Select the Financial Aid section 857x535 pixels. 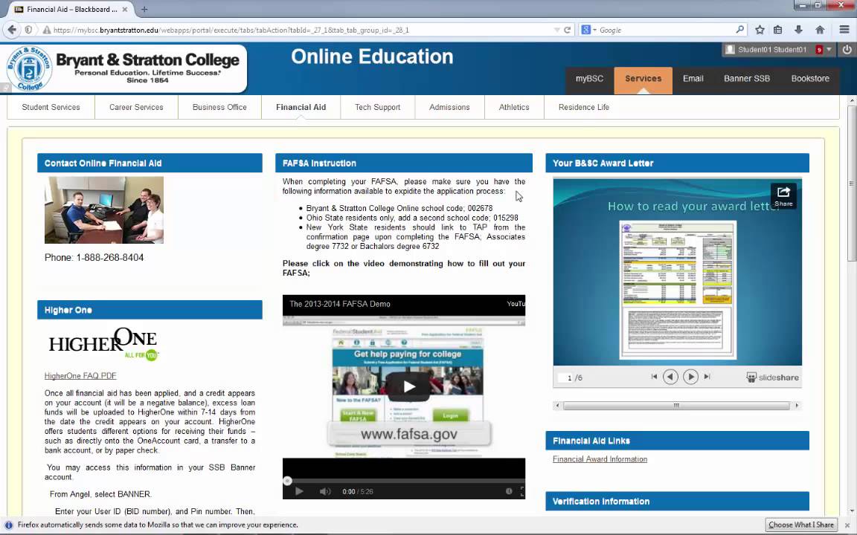[301, 107]
